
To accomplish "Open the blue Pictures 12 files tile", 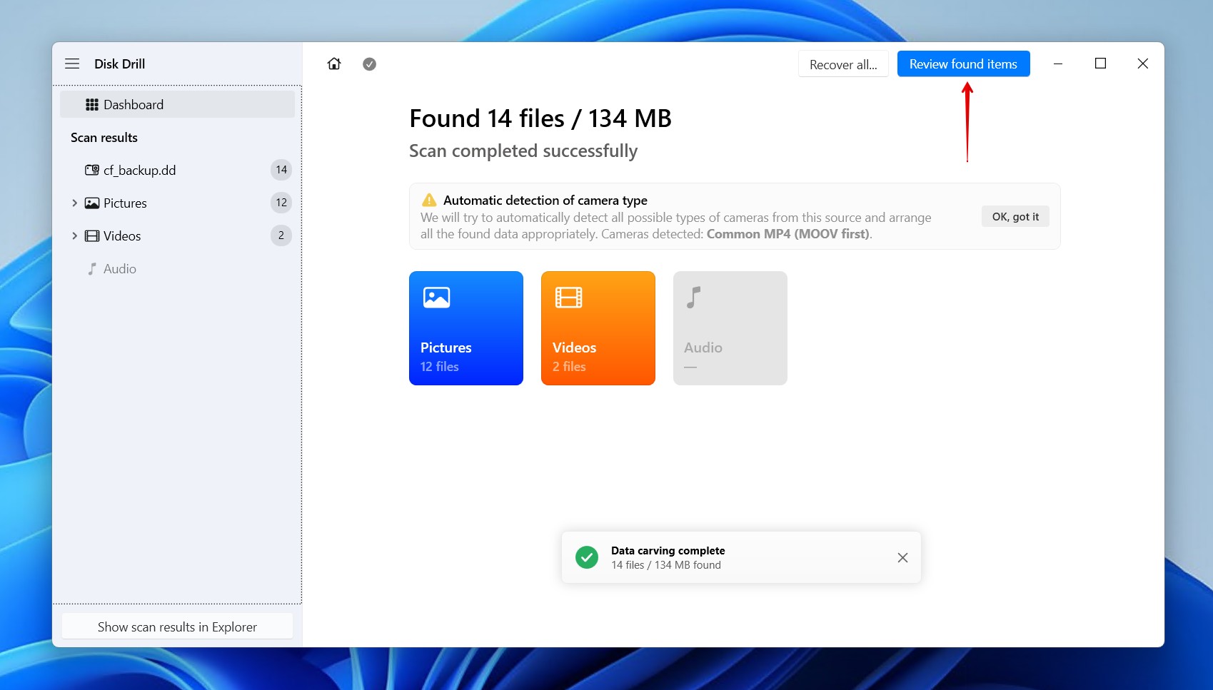I will click(465, 328).
